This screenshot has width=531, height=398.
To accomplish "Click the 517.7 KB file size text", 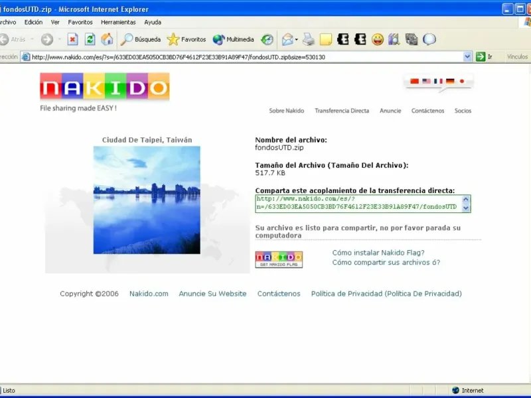I will click(x=270, y=173).
